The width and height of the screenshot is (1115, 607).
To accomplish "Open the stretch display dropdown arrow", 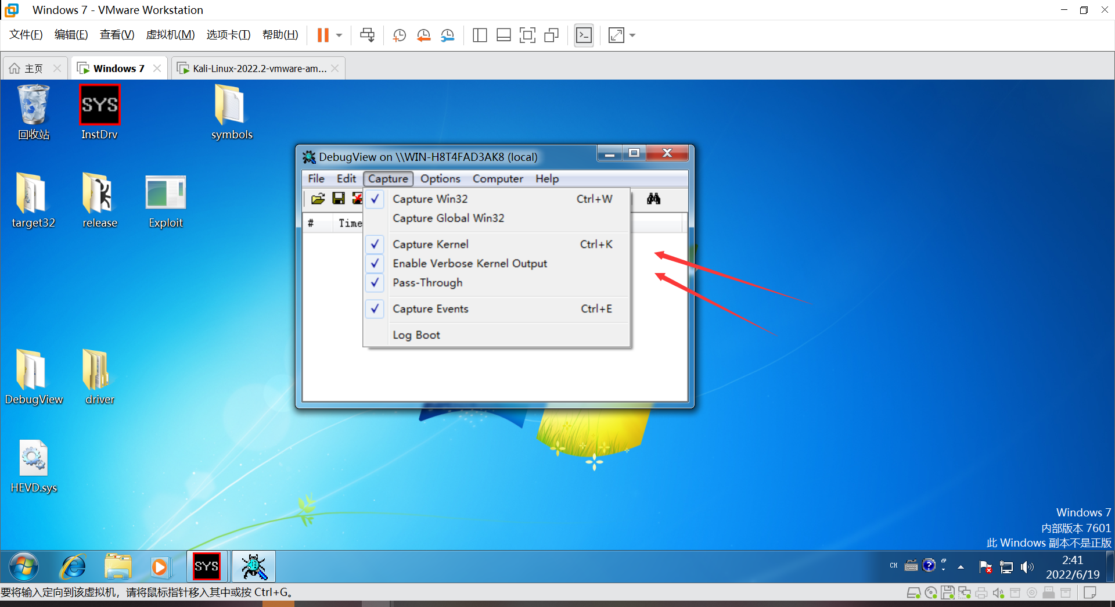I will 632,35.
